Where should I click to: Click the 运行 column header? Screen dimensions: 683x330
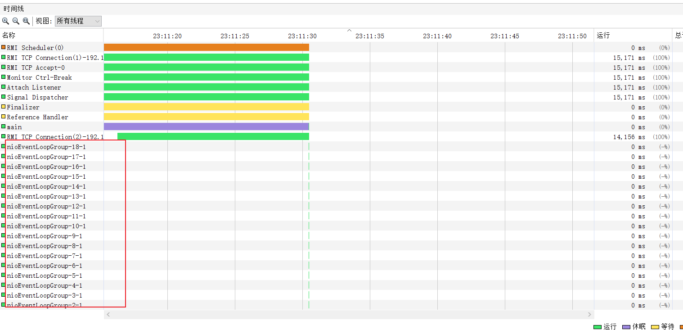click(604, 36)
